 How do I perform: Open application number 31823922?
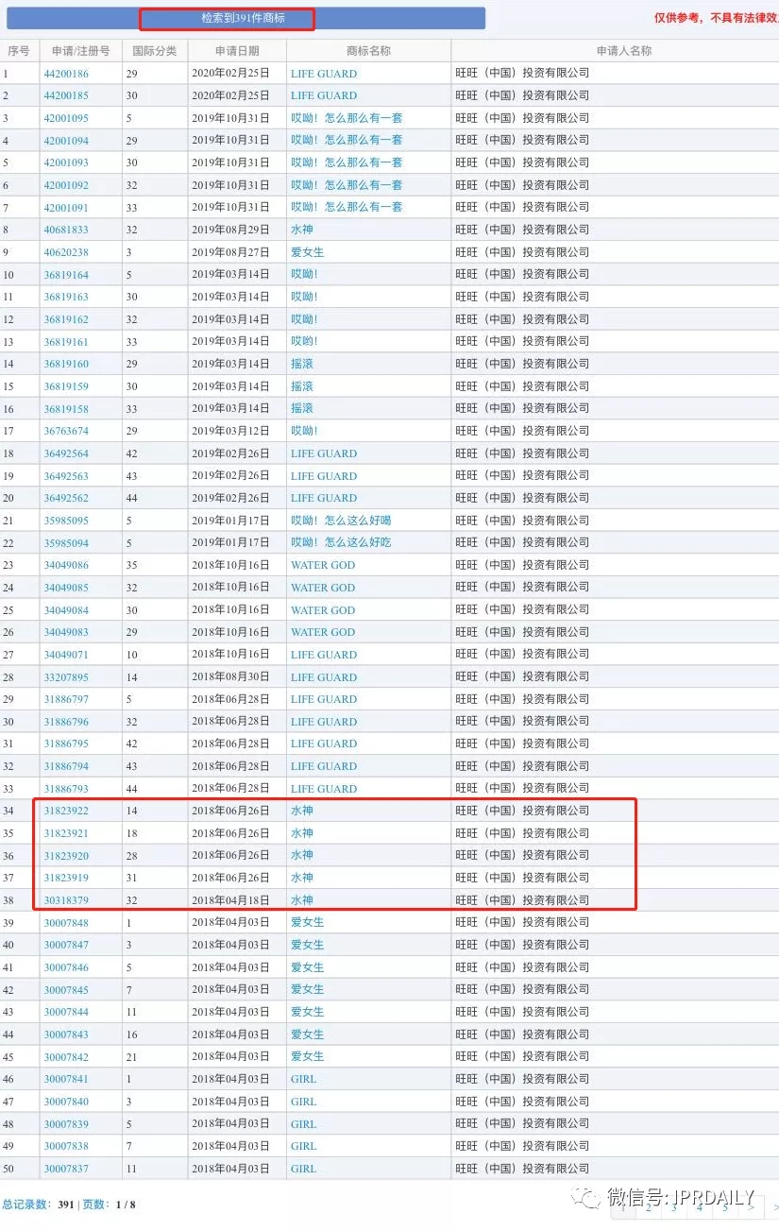(x=66, y=811)
